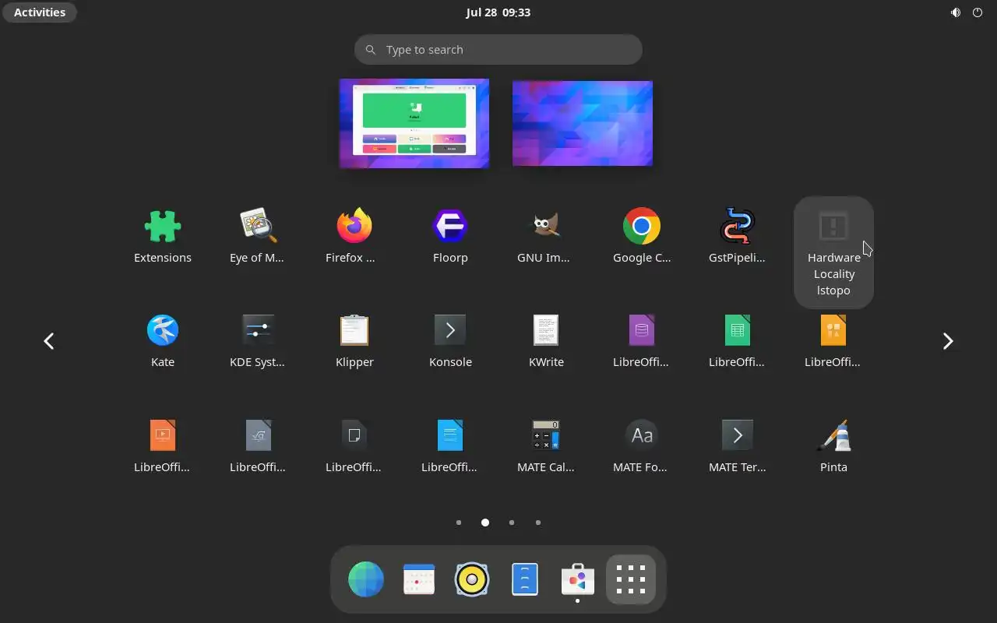Jump to third app grid page dot
997x623 pixels.
pyautogui.click(x=512, y=523)
